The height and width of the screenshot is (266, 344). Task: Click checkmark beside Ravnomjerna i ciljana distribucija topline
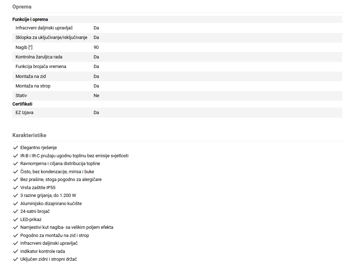click(15, 164)
